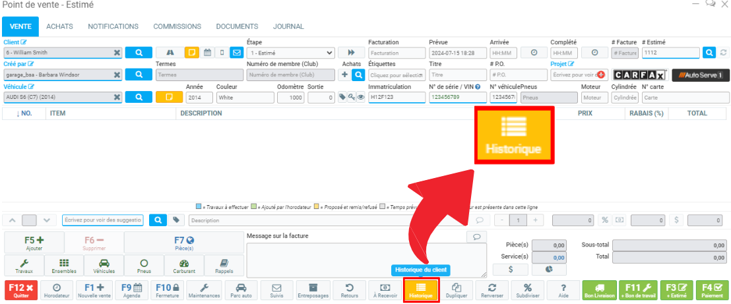This screenshot has width=731, height=304.
Task: Click the down chevron at left of item entry row
Action: [46, 220]
